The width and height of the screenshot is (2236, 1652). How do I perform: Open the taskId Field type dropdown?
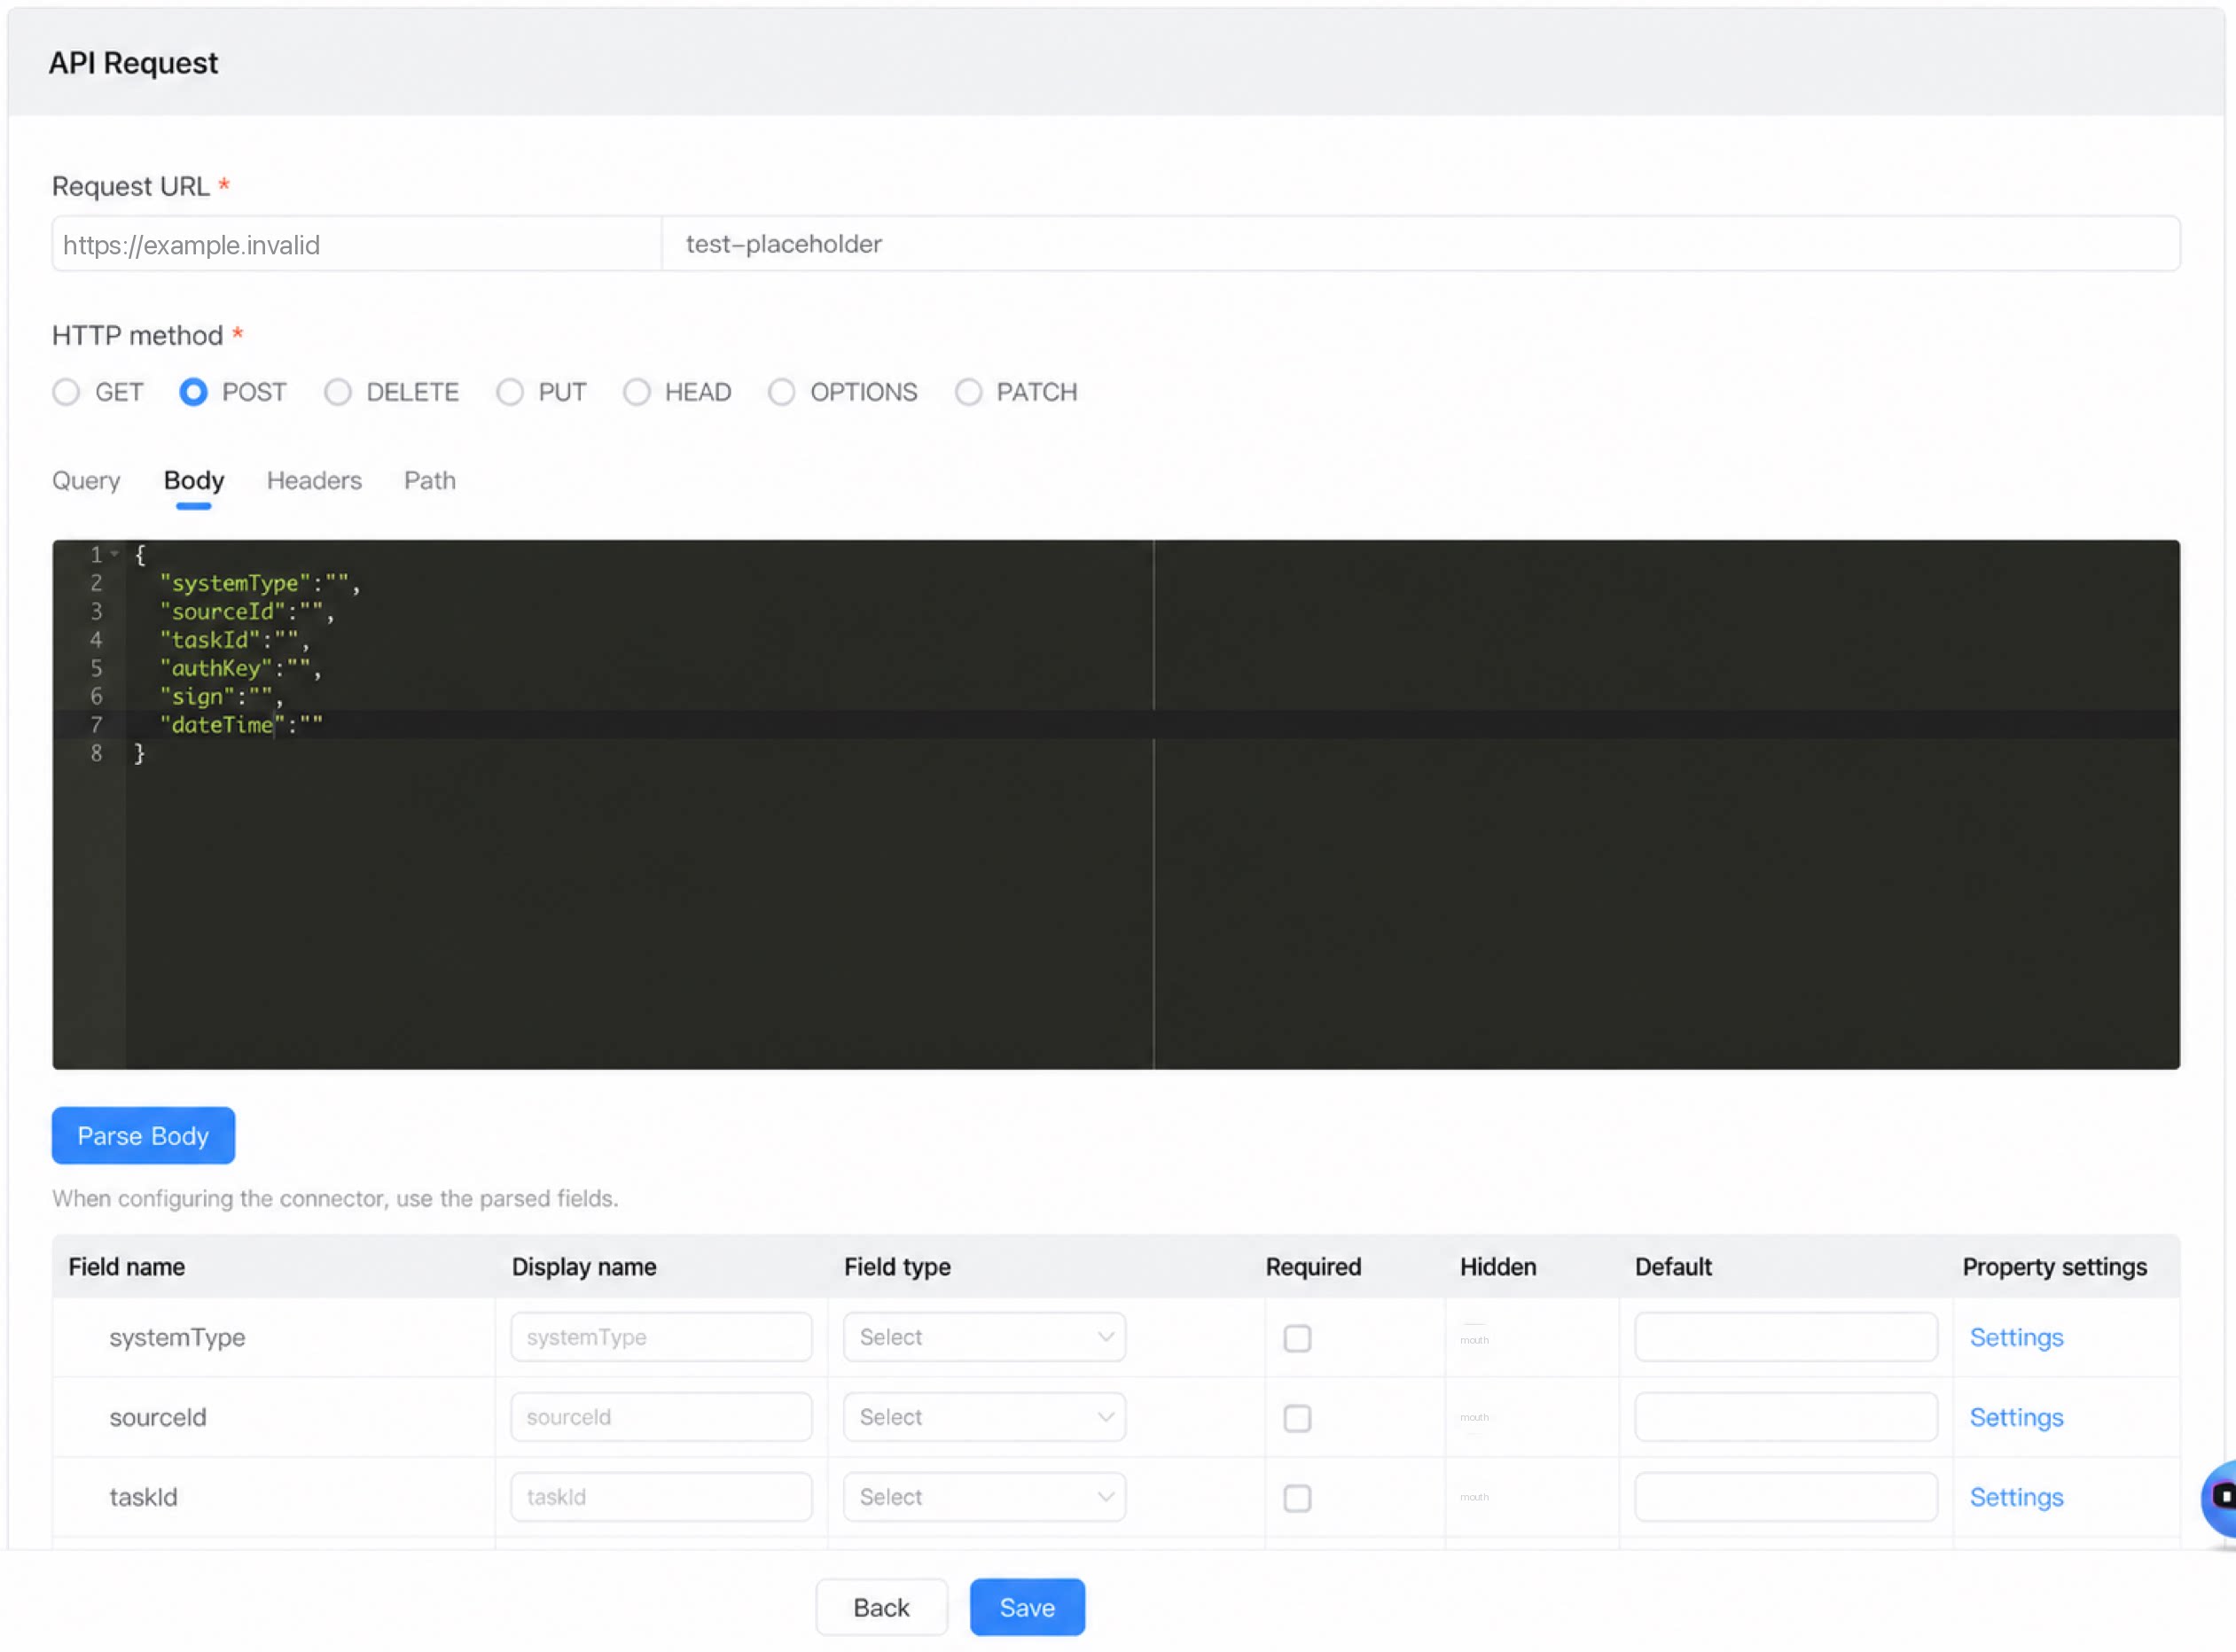point(984,1497)
